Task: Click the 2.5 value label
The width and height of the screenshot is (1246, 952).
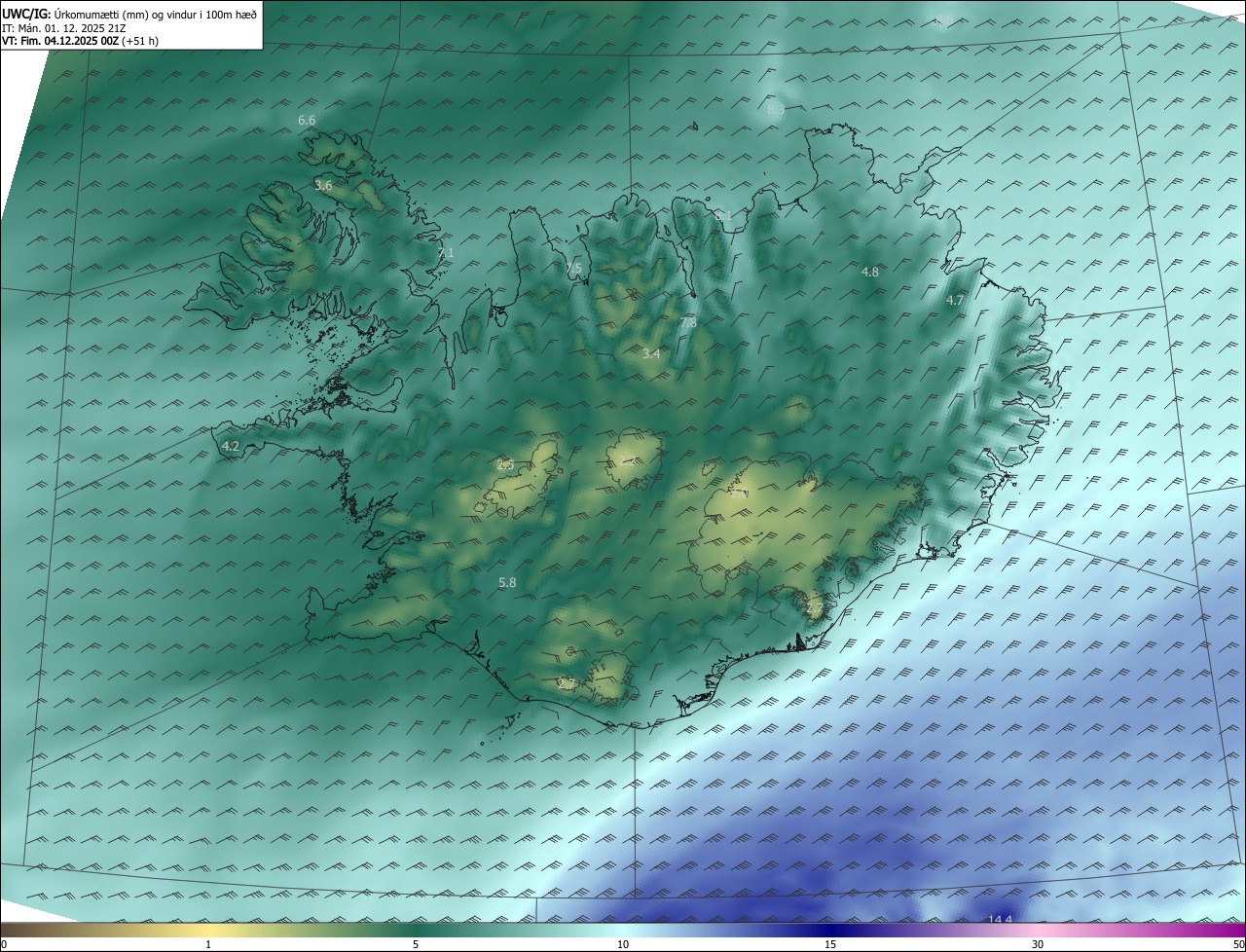Action: pyautogui.click(x=505, y=465)
